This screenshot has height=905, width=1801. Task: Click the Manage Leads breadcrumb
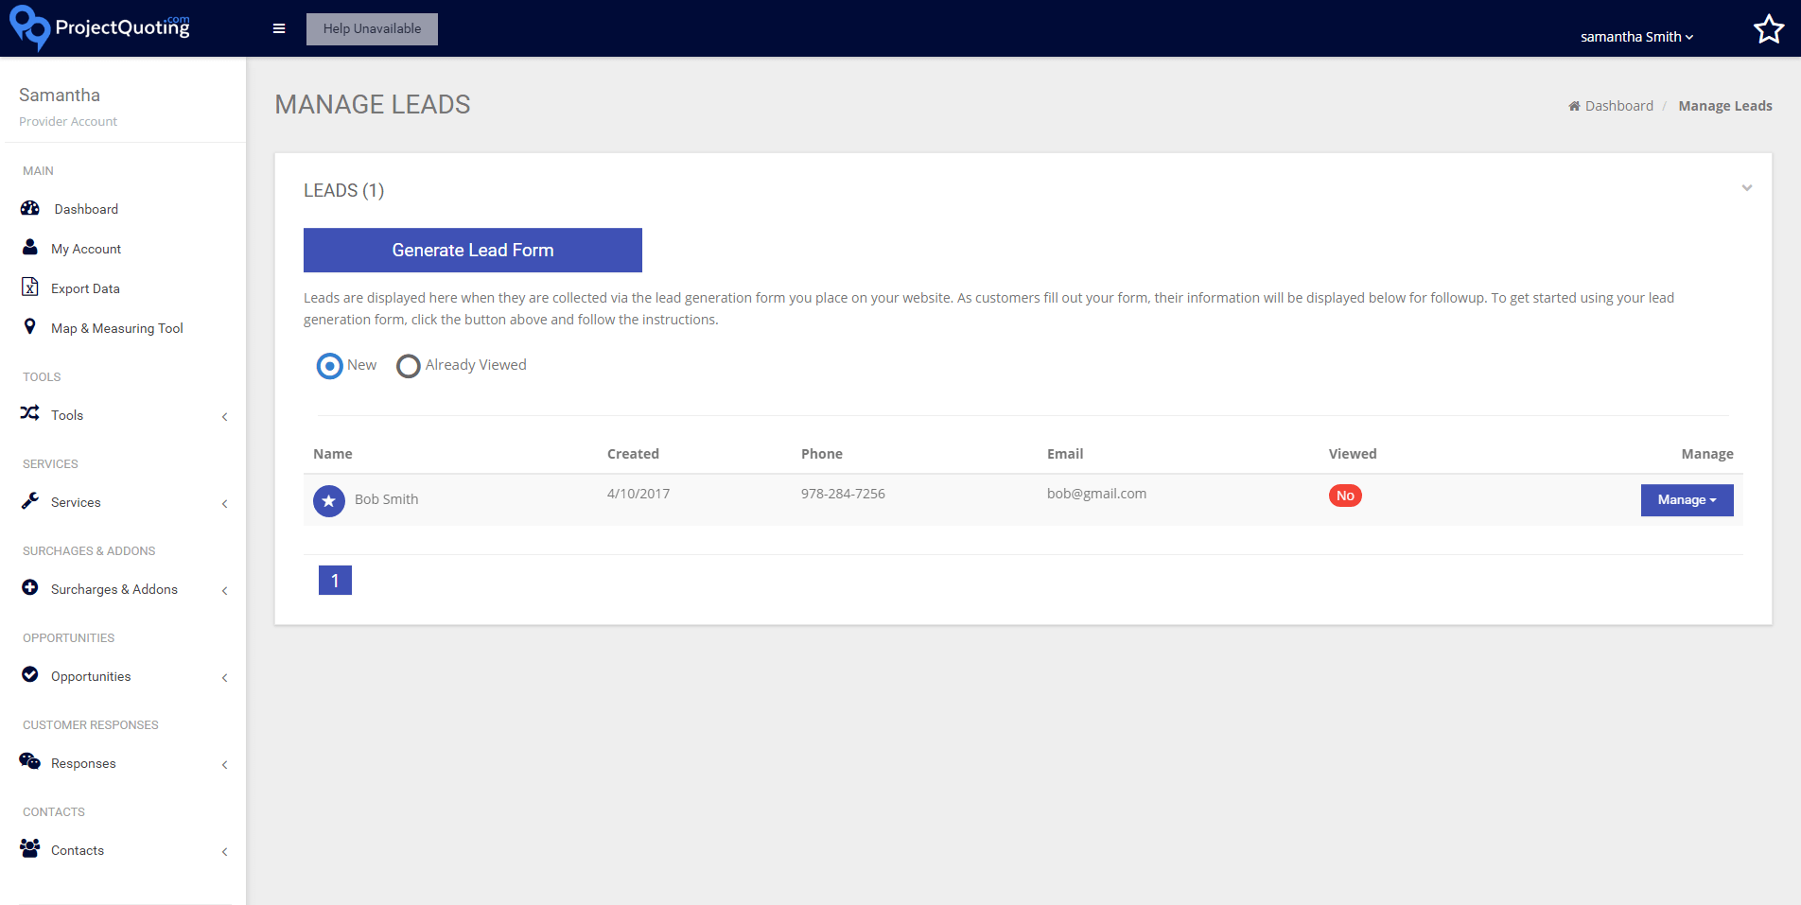pos(1725,106)
